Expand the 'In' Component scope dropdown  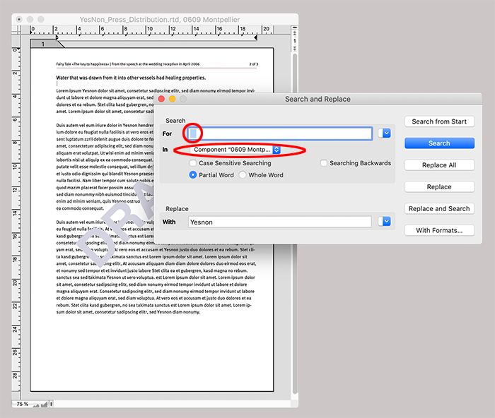point(276,150)
